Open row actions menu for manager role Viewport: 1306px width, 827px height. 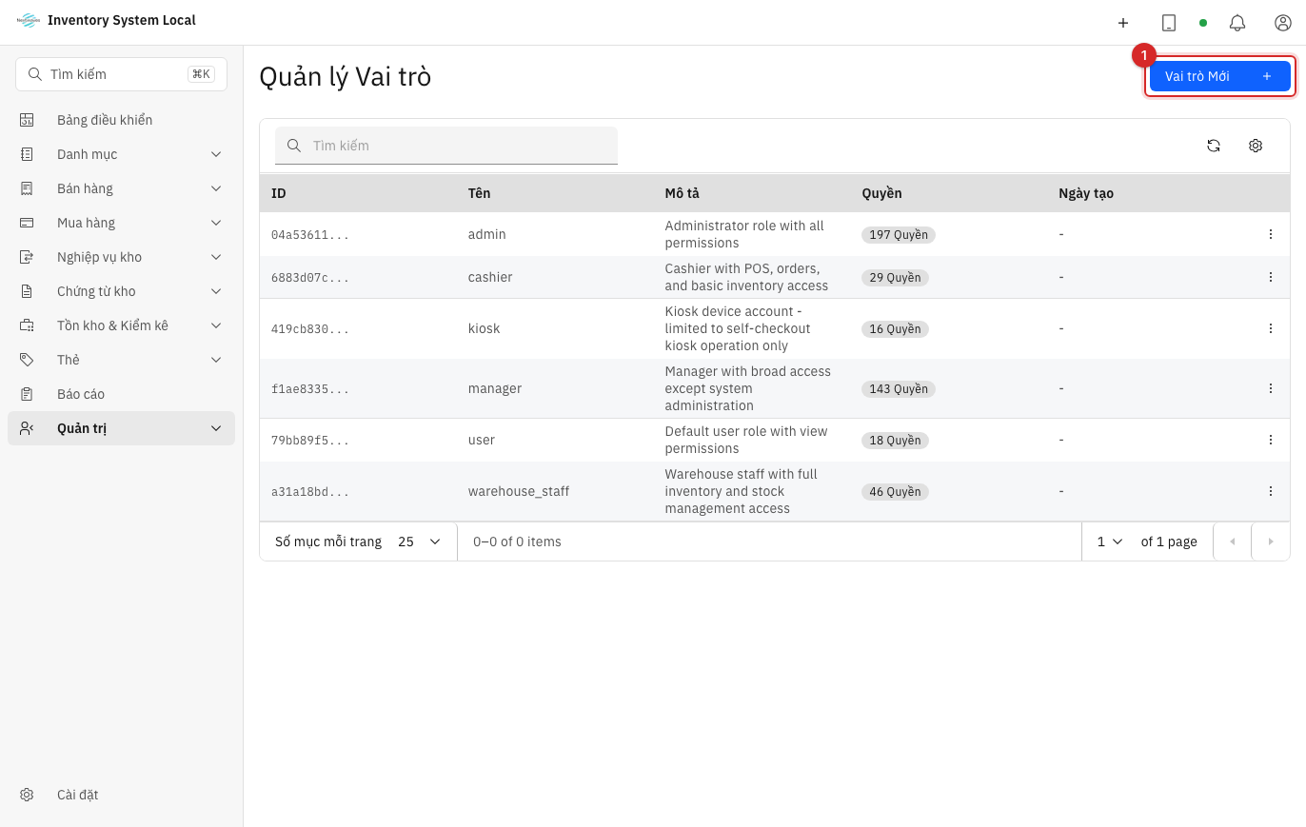[1271, 388]
